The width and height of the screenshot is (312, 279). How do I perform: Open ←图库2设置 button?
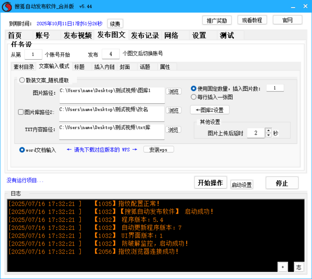(210, 110)
